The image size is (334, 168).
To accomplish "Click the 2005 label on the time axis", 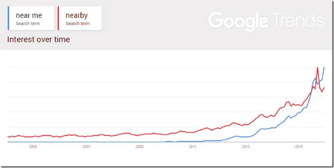I will point(33,147).
